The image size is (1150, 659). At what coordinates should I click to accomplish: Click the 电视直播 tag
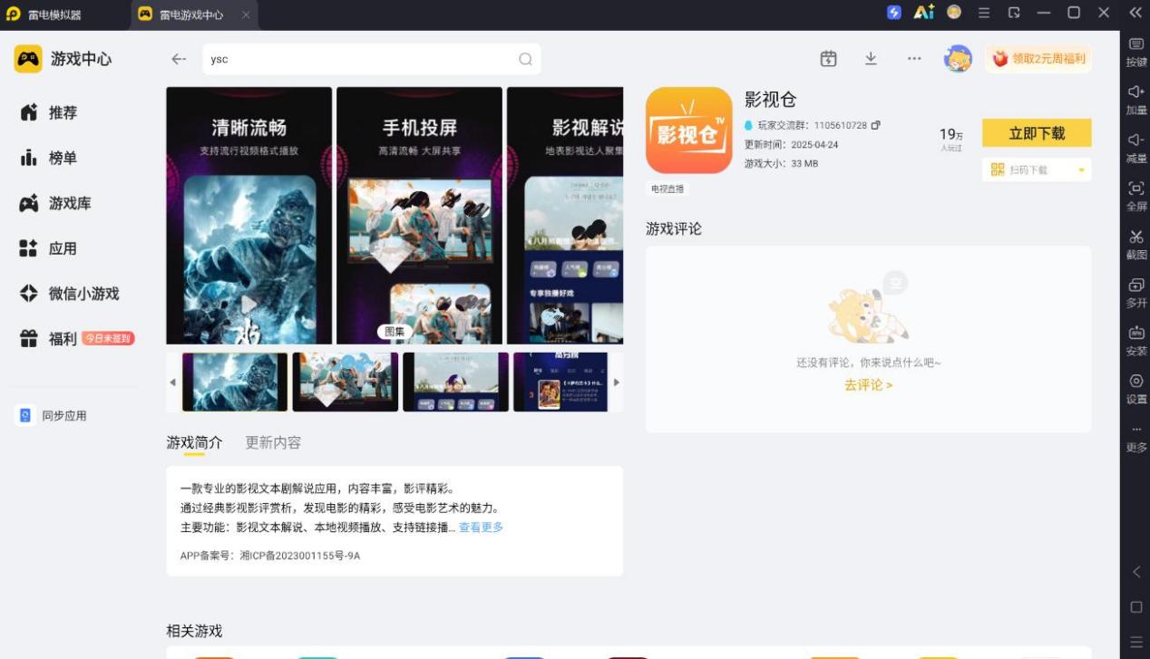(x=668, y=189)
